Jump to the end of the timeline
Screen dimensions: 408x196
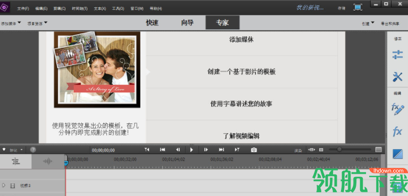pos(221,150)
